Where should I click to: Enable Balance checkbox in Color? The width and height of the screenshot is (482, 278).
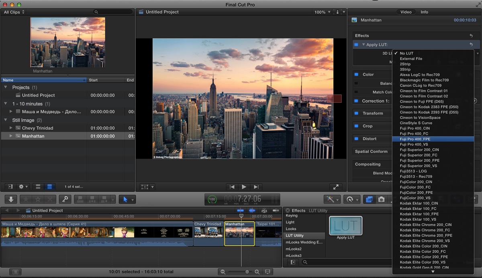pyautogui.click(x=356, y=84)
